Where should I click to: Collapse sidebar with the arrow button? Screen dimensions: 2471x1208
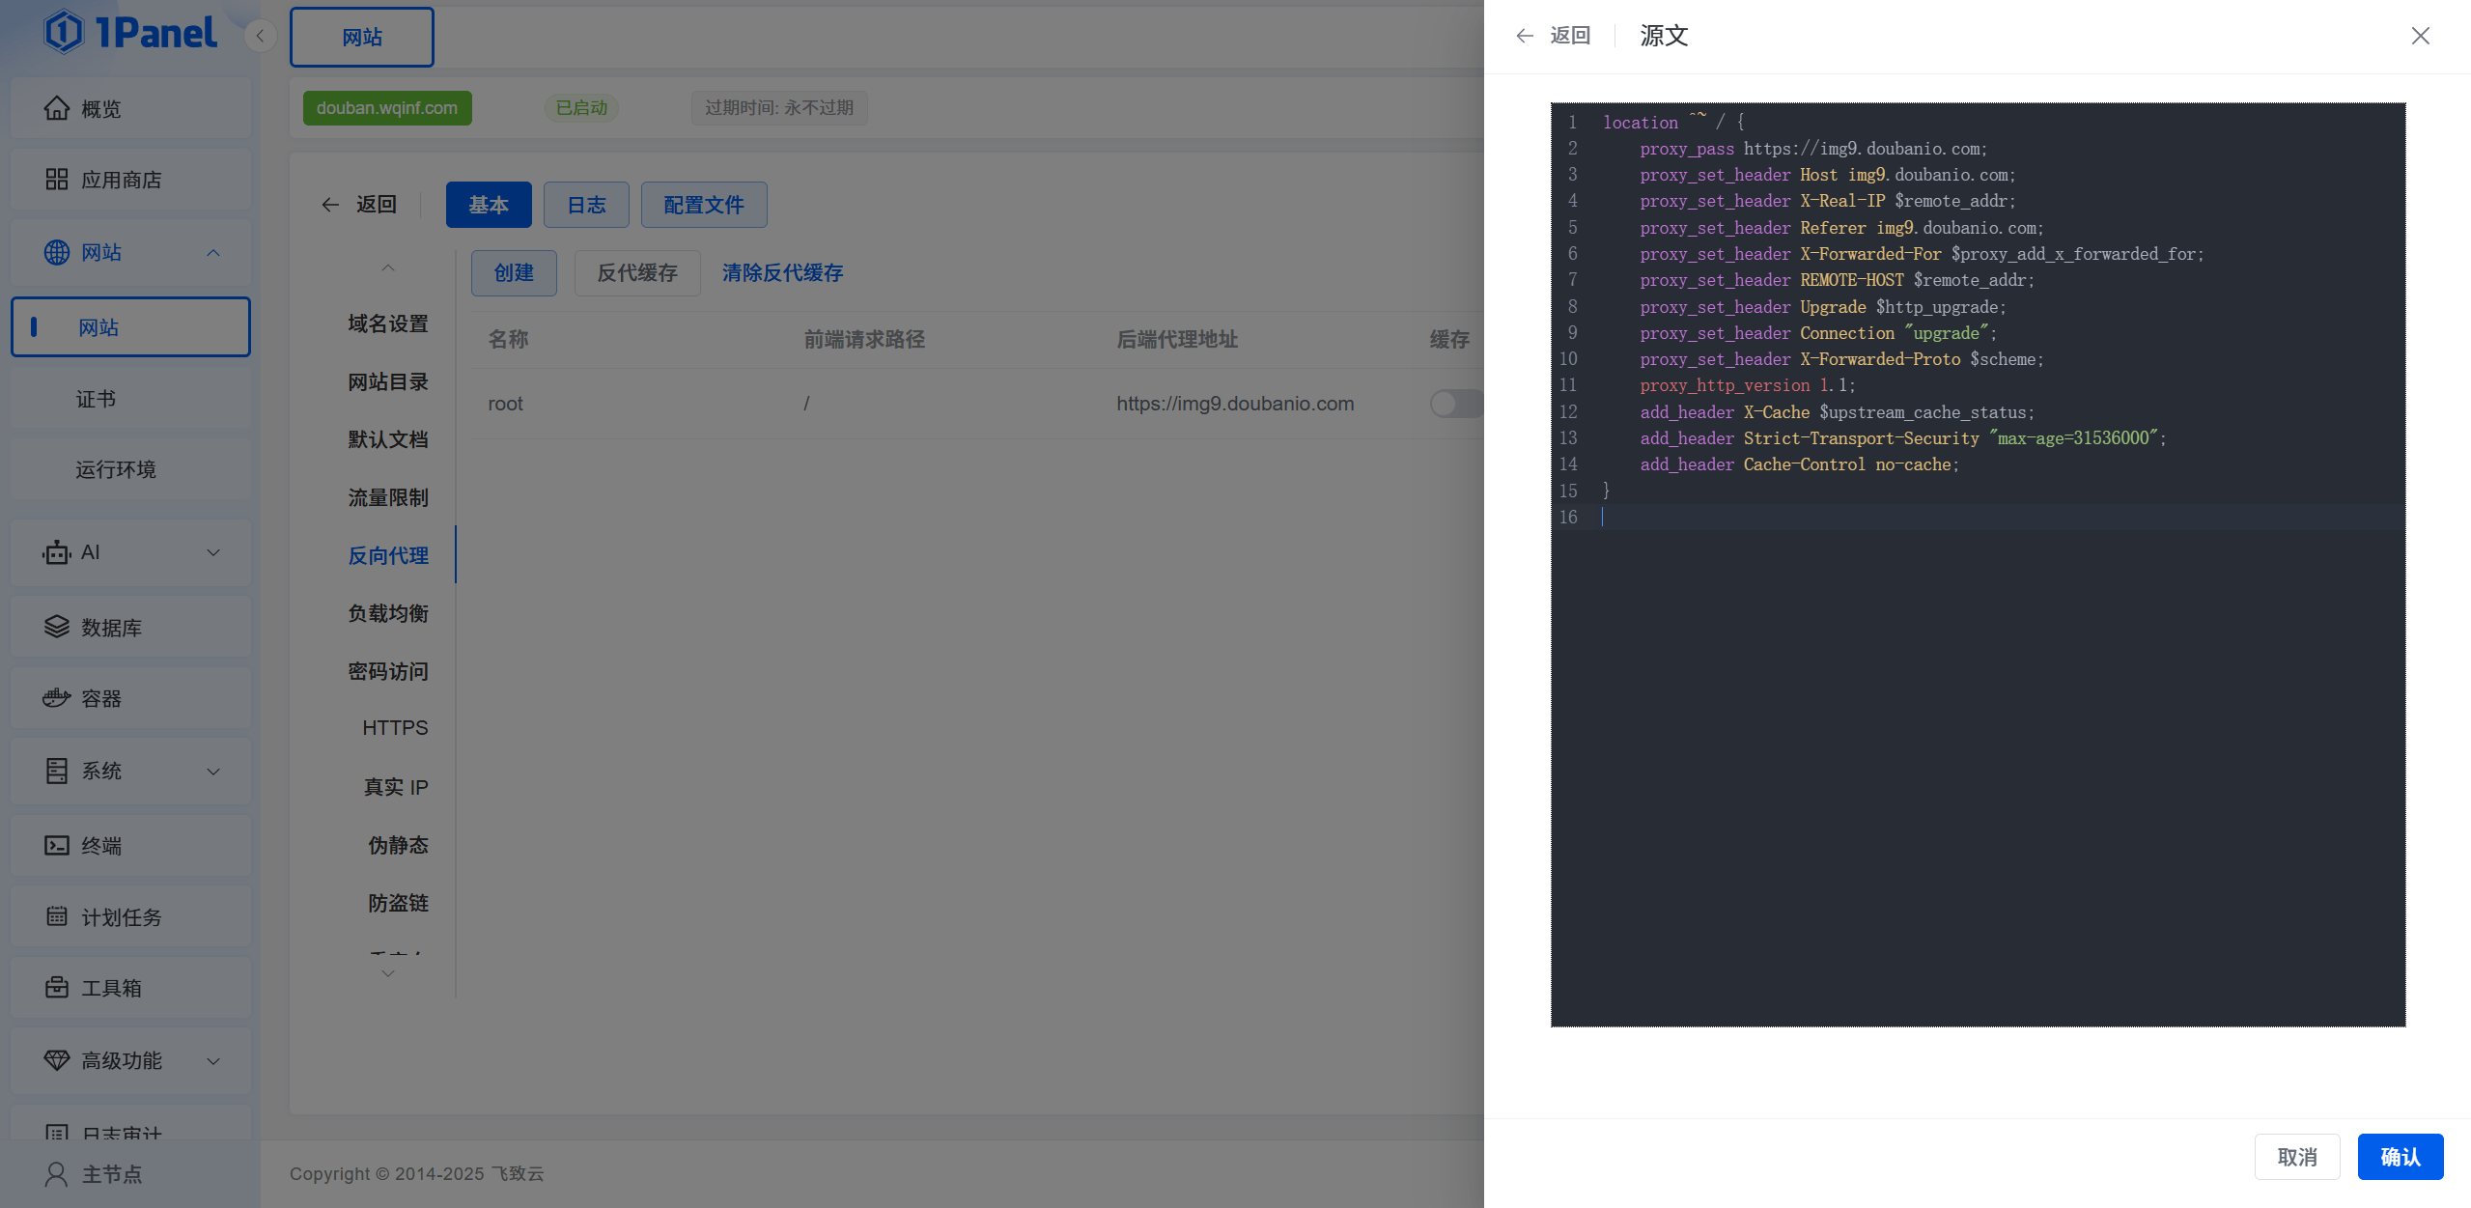(x=260, y=36)
